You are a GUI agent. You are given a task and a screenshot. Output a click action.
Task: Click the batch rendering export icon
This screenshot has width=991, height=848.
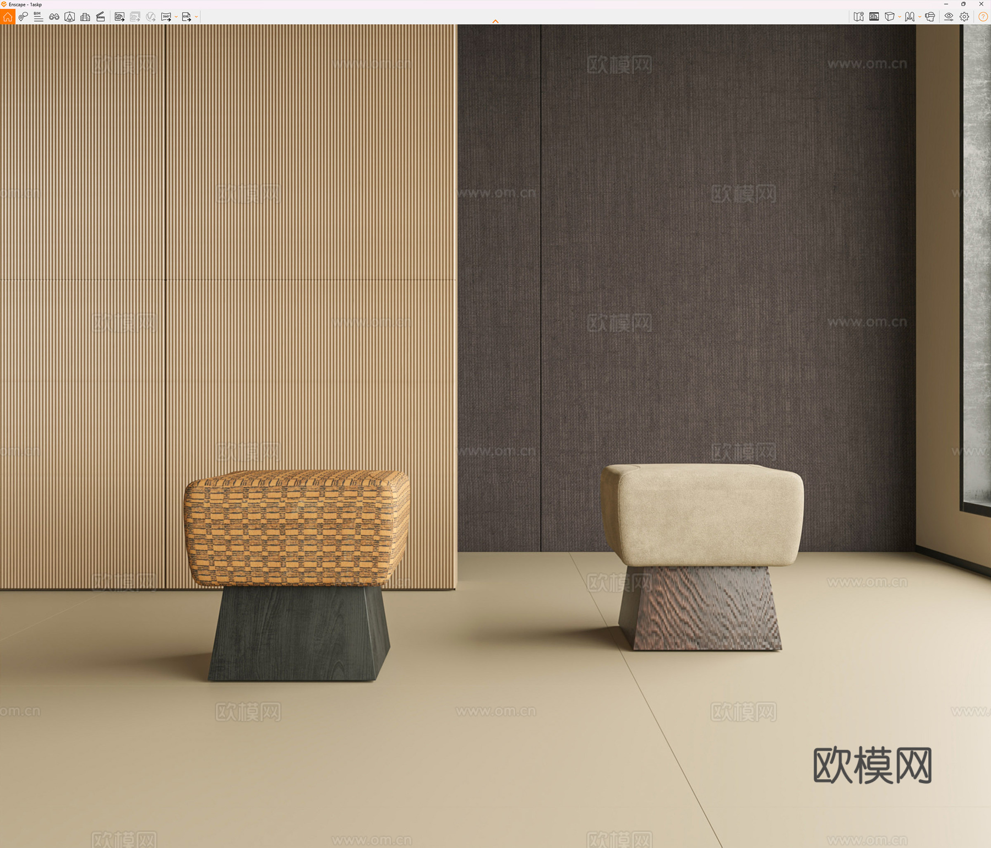click(x=135, y=17)
